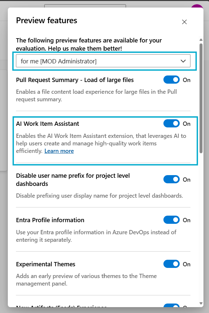Disable the AI Work Item Assistant feature
209x313 pixels.
172,124
